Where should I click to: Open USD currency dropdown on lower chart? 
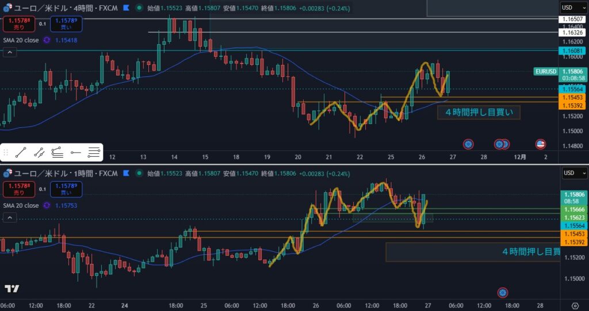(x=573, y=173)
